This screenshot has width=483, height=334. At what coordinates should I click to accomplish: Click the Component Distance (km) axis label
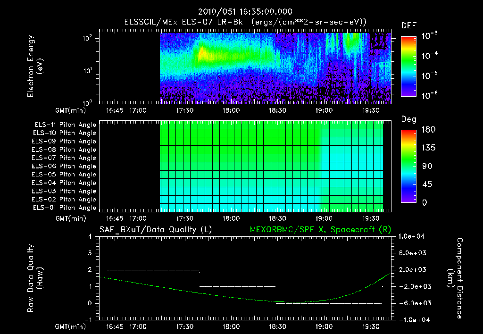click(455, 278)
